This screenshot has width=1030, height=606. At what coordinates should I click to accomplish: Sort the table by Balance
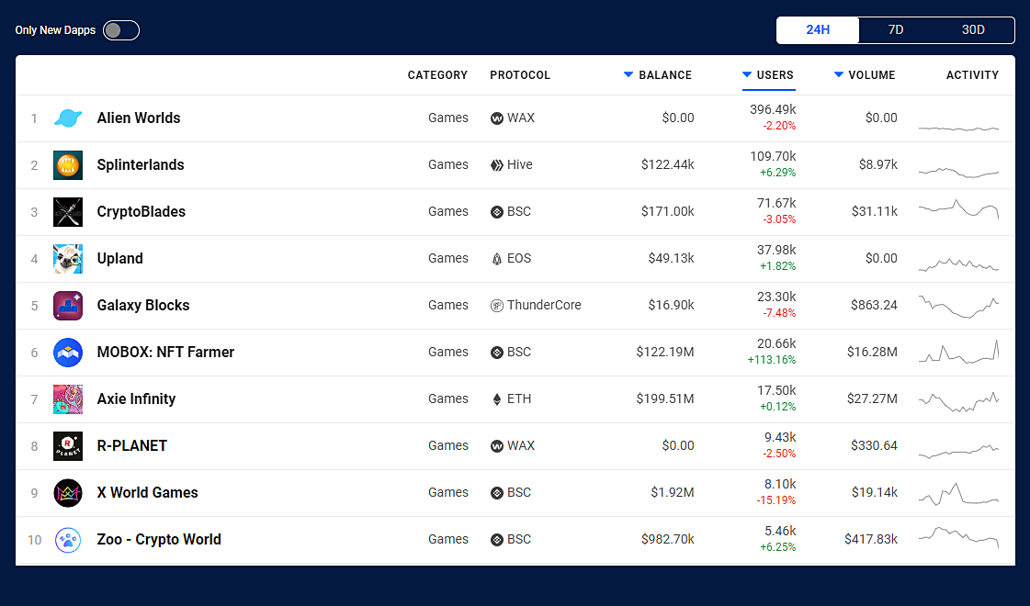click(658, 75)
